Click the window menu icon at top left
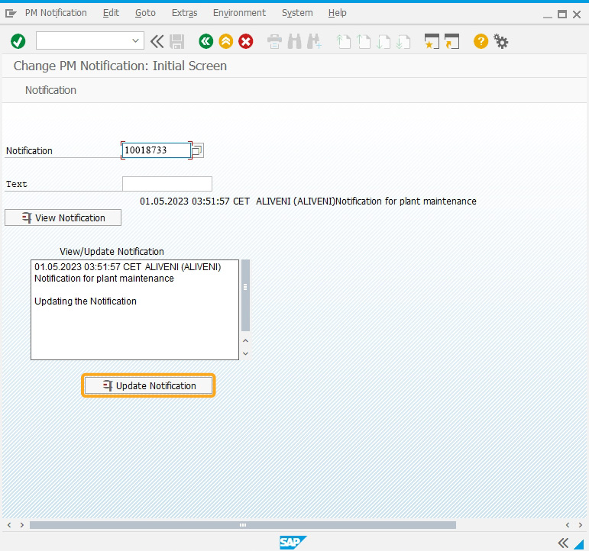 [11, 14]
